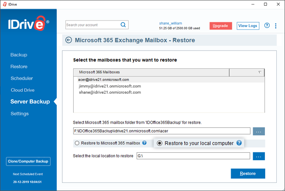Open the Scheduler section
Screen dimensions: 285x191
(22, 78)
